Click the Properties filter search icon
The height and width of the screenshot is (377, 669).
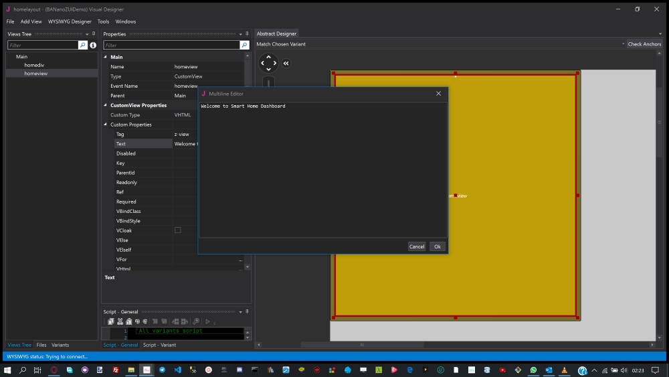click(x=244, y=45)
